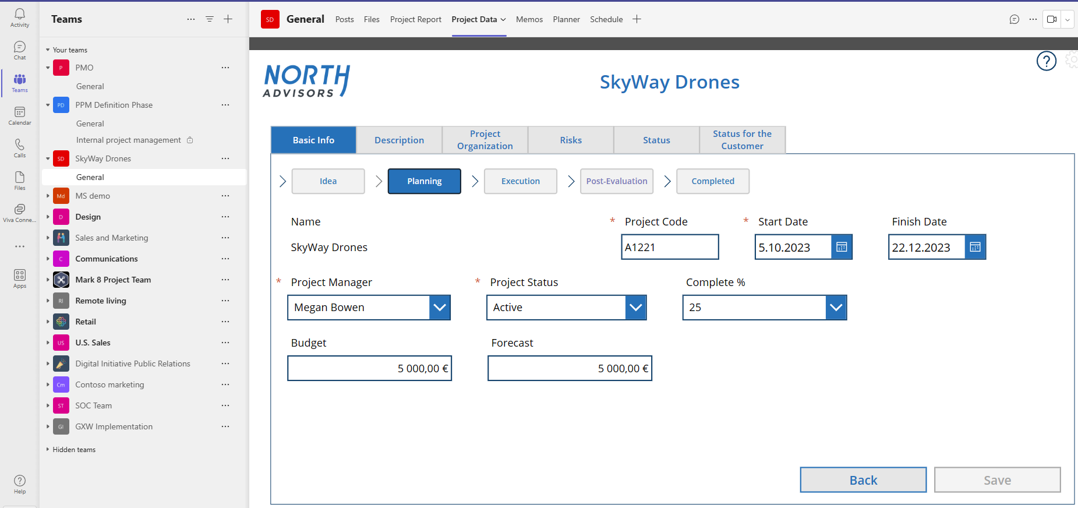Click the Forecast input field
The image size is (1078, 508).
click(x=570, y=368)
